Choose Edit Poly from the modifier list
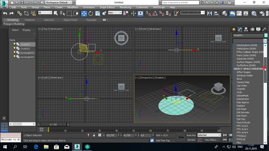Screen dimensions: 269x151 [241, 119]
